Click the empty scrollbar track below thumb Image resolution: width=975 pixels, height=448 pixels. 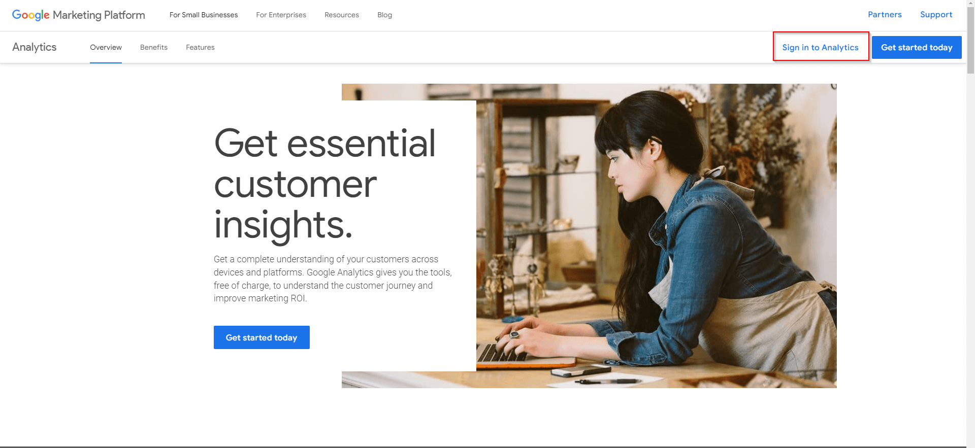970,259
